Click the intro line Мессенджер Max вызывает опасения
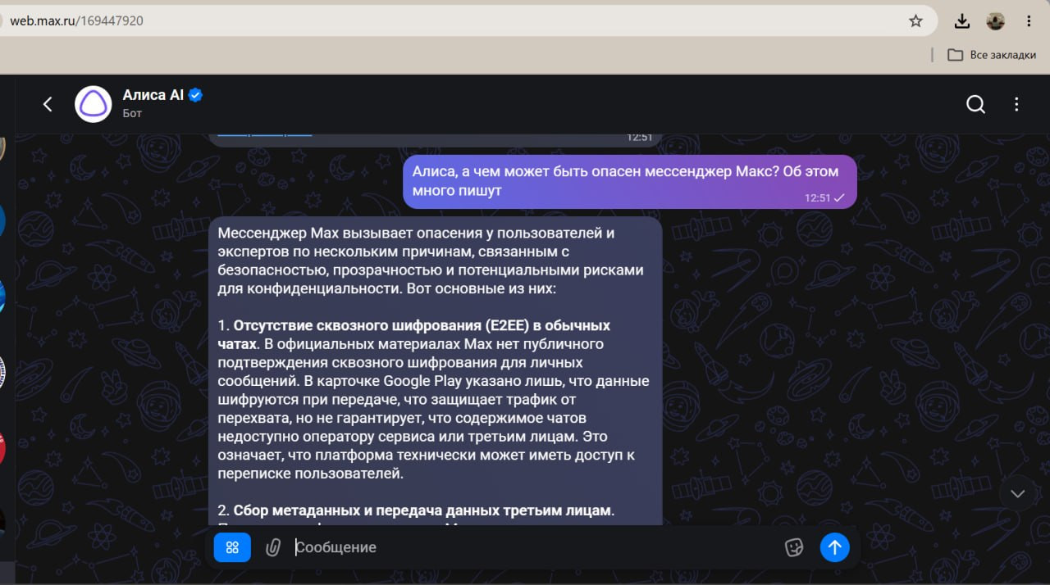This screenshot has width=1050, height=585. [416, 233]
